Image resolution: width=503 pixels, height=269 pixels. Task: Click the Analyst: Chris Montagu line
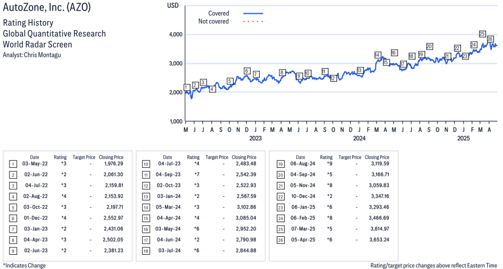click(32, 55)
